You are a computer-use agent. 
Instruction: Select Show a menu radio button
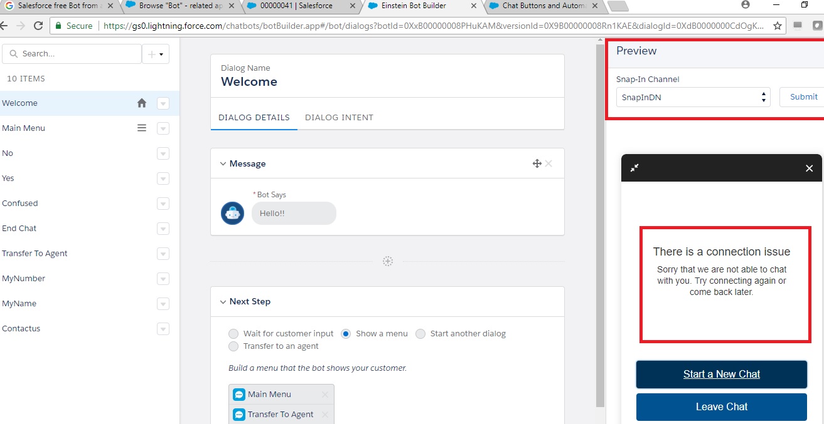pyautogui.click(x=346, y=334)
